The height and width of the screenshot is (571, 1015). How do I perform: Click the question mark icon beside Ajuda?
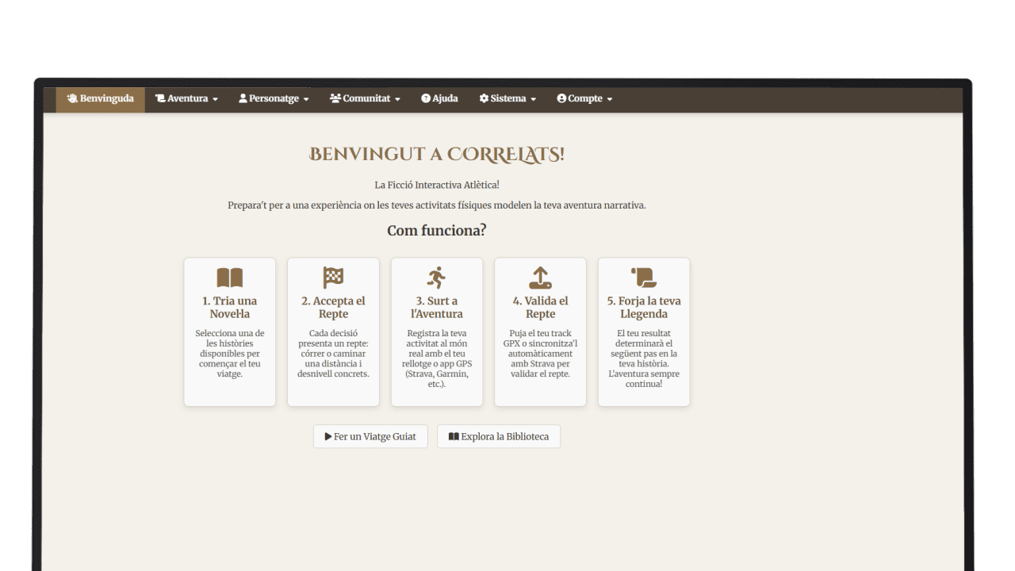click(x=426, y=99)
